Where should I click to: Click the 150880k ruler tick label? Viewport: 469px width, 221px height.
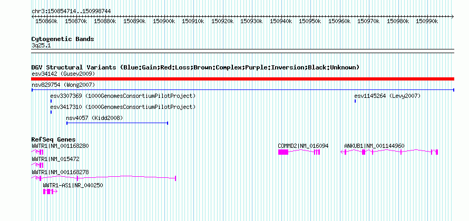(105, 21)
